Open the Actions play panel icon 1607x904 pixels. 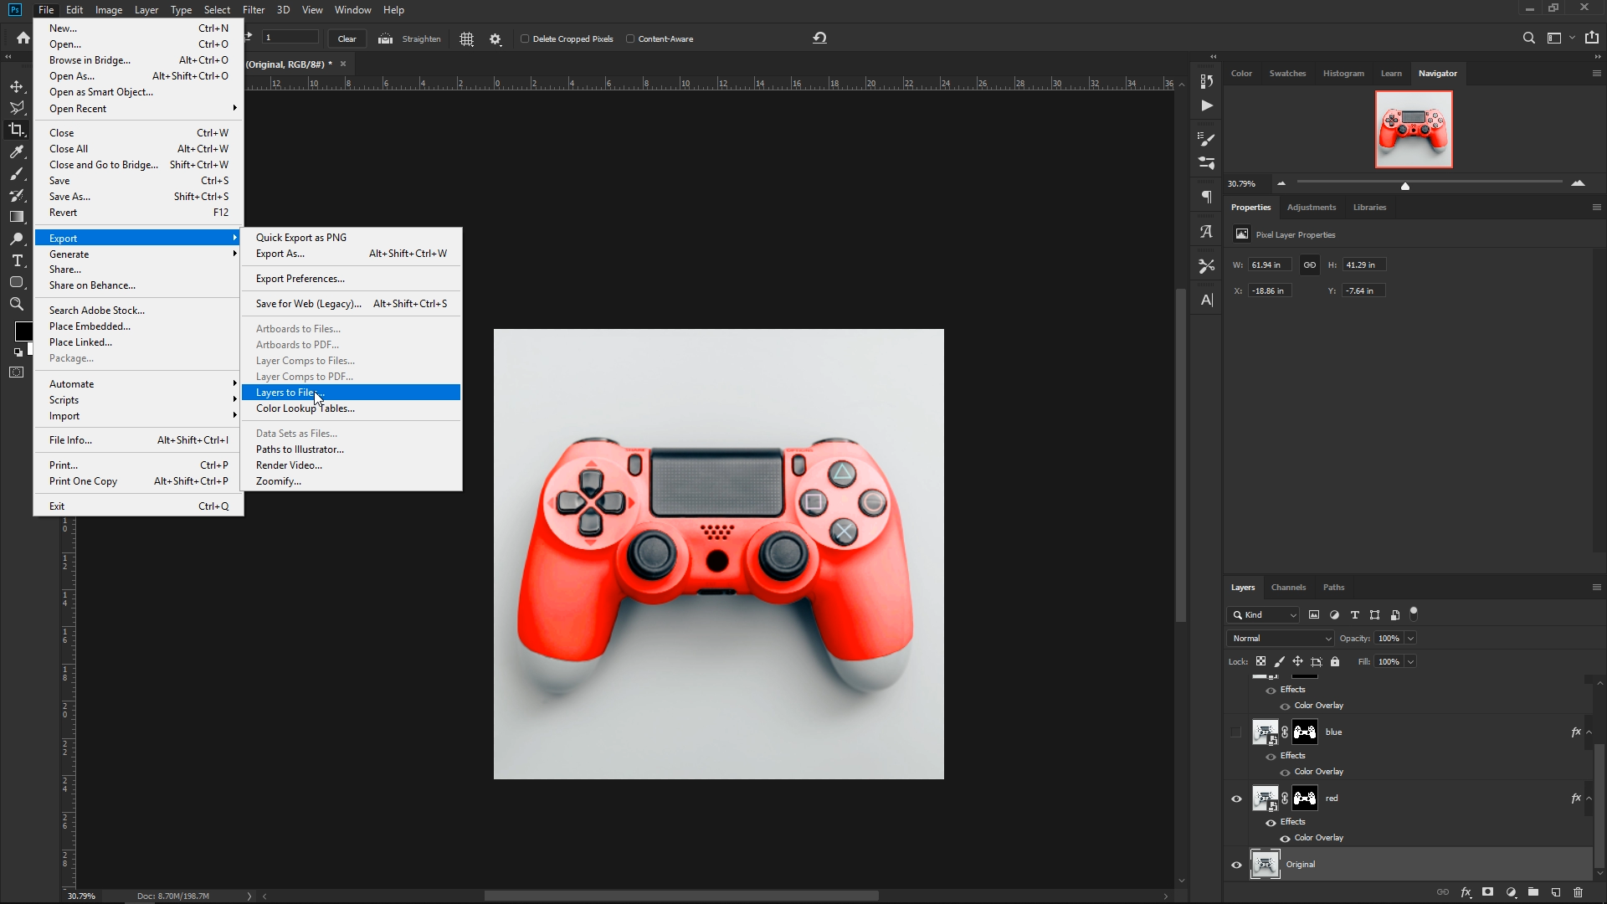[1206, 105]
